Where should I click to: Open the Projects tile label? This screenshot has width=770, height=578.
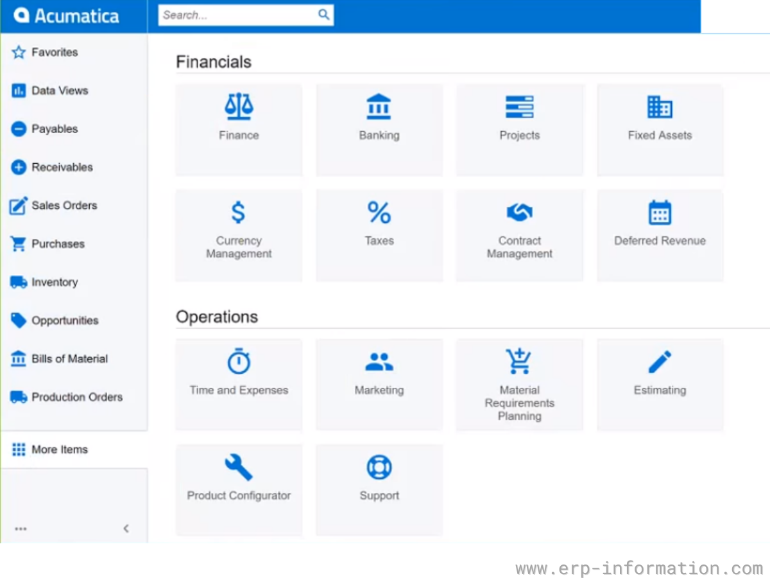(520, 136)
